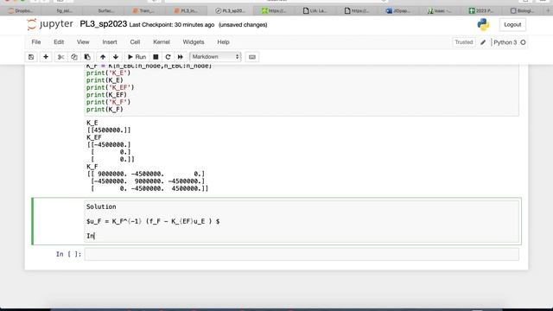The width and height of the screenshot is (553, 311).
Task: Click the Logout button
Action: tap(512, 25)
